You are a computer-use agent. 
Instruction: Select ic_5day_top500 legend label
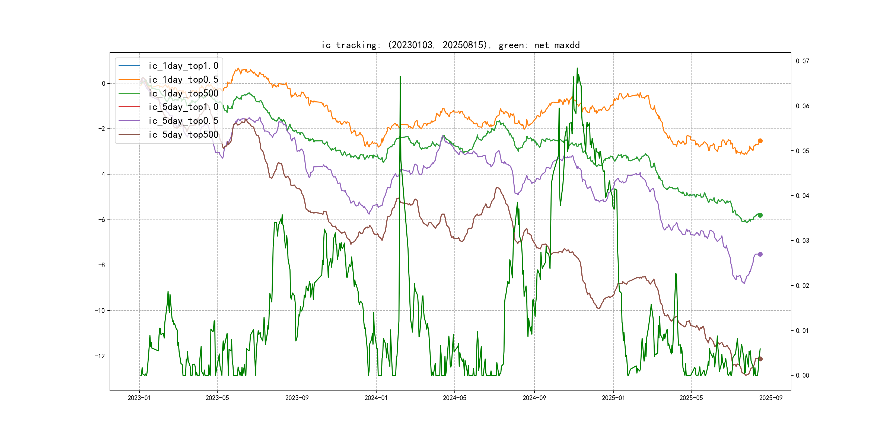tap(183, 134)
